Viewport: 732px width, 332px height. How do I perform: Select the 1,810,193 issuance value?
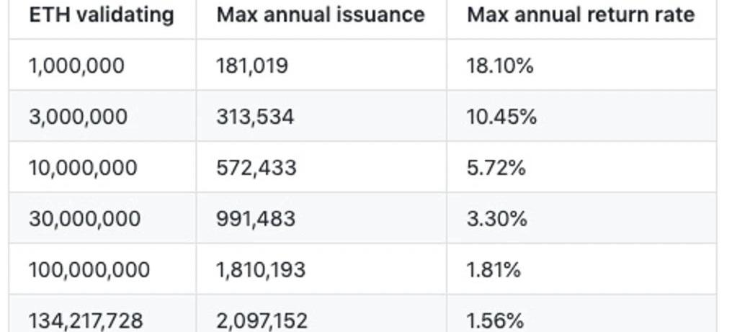(261, 270)
